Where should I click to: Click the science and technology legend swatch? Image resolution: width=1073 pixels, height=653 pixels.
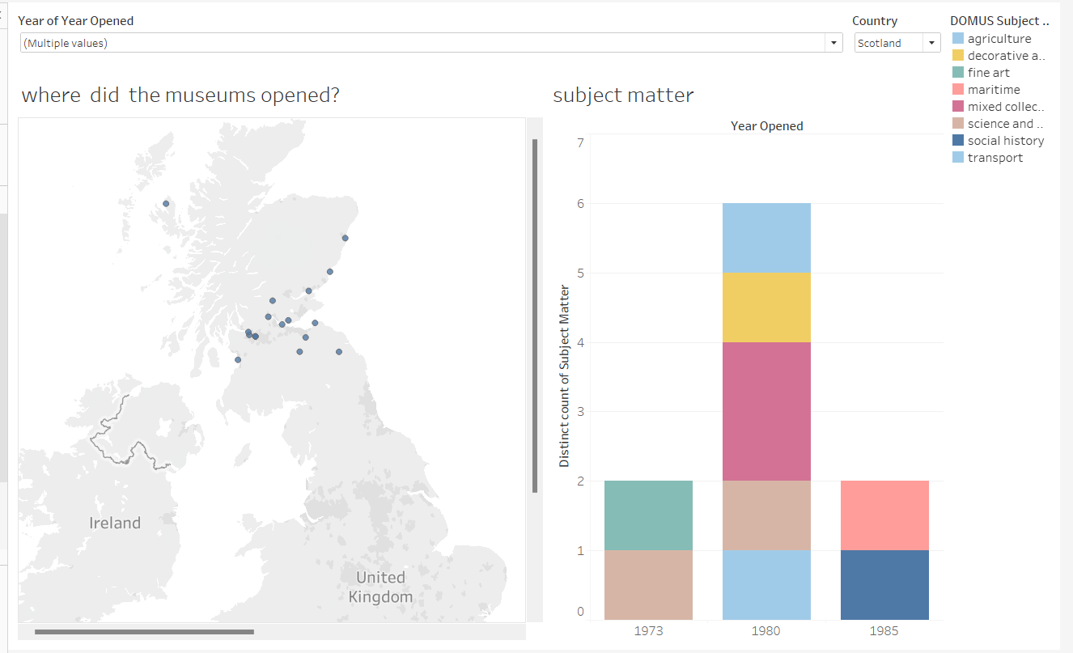point(958,123)
